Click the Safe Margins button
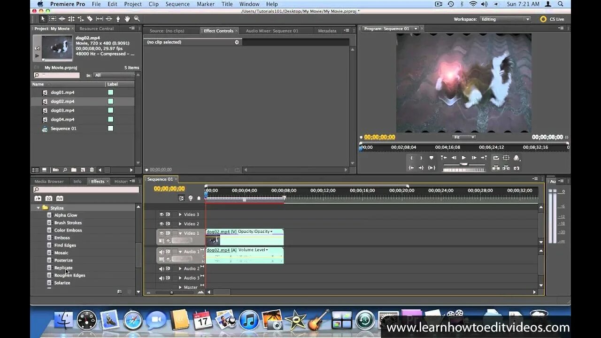 (x=506, y=158)
